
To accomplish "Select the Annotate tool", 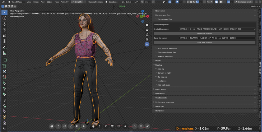I will tap(4, 47).
